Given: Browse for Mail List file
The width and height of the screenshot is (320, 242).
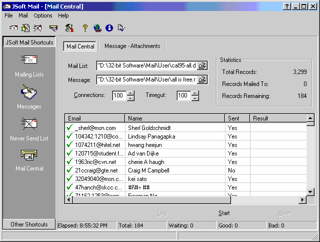Looking at the screenshot, I should tap(202, 65).
